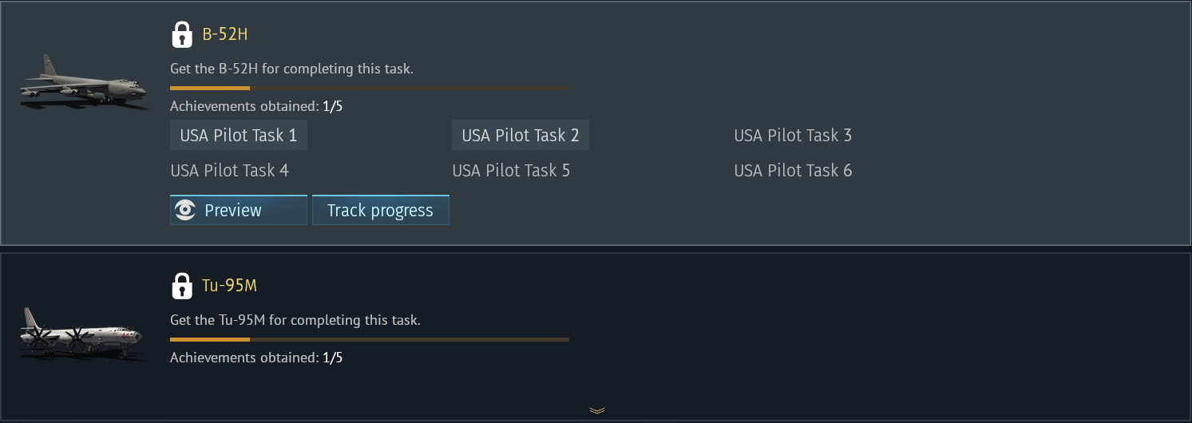The height and width of the screenshot is (423, 1192).
Task: Expand list with bottom double chevron
Action: coord(596,410)
